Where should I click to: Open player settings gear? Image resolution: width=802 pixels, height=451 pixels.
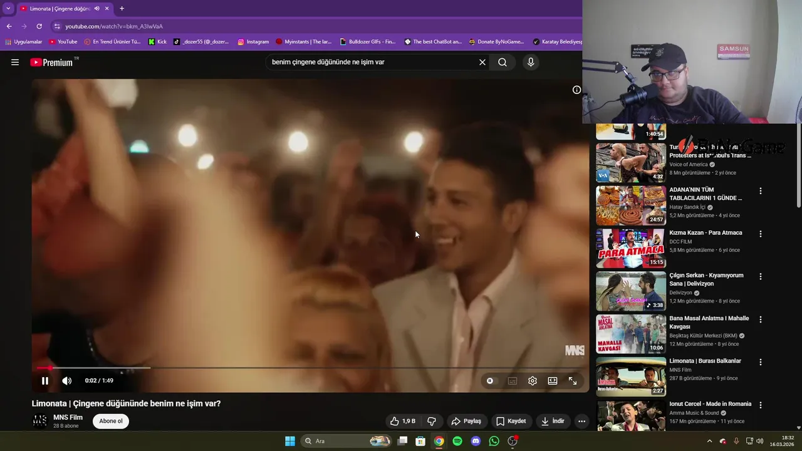[x=533, y=381]
